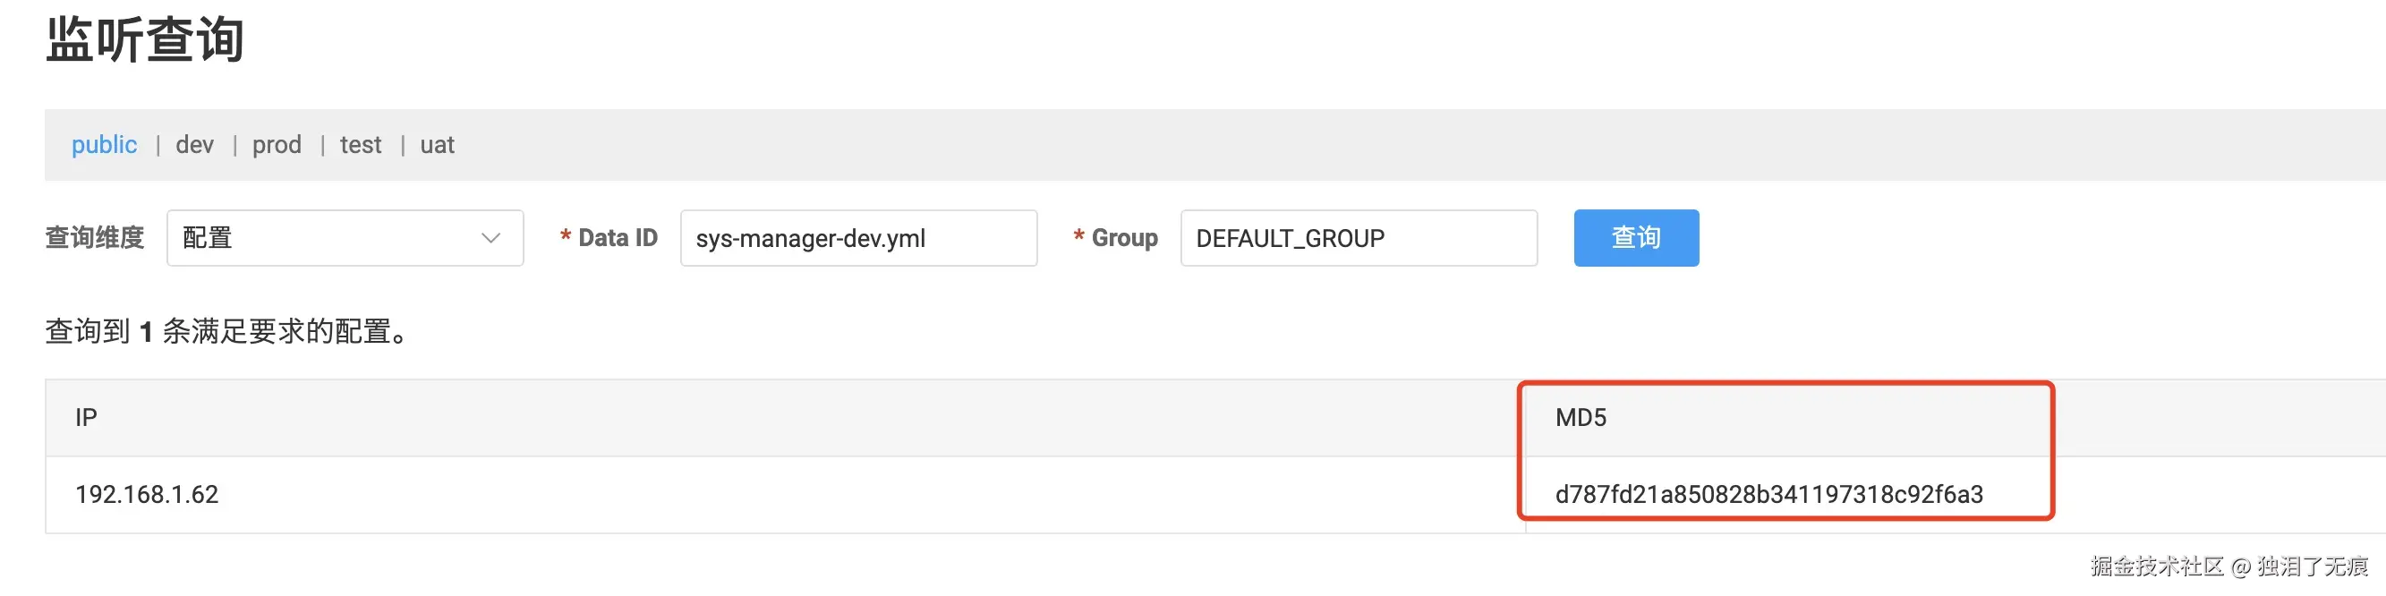Select the 192.168.1.62 IP cell
The width and height of the screenshot is (2386, 596).
(147, 494)
